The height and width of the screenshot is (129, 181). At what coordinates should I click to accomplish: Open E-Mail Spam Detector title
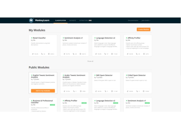136,75
